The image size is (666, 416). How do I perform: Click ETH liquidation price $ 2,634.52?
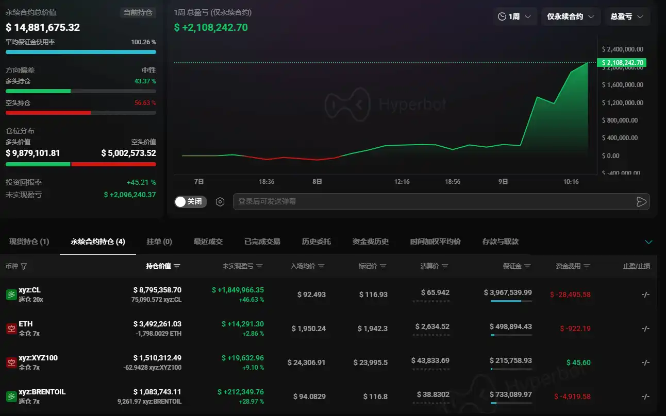432,326
